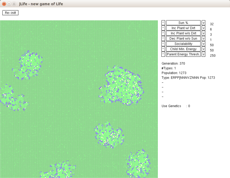Lower the Inc Plant w/o Dirt value
The width and height of the screenshot is (230, 178).
click(x=204, y=33)
